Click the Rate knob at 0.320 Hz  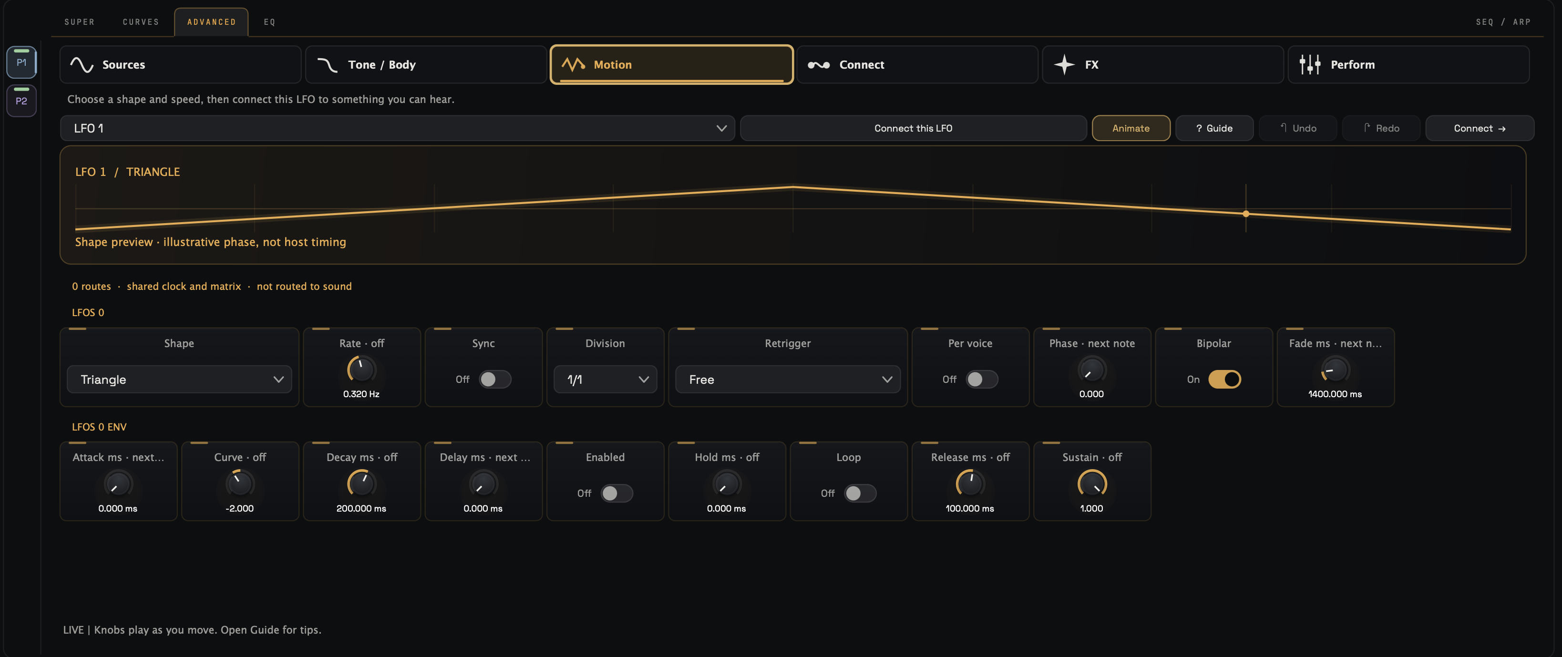(361, 370)
